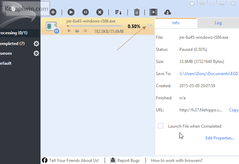Image resolution: width=239 pixels, height=164 pixels.
Task: Select the Processing (0/1) category
Action: [x=20, y=33]
